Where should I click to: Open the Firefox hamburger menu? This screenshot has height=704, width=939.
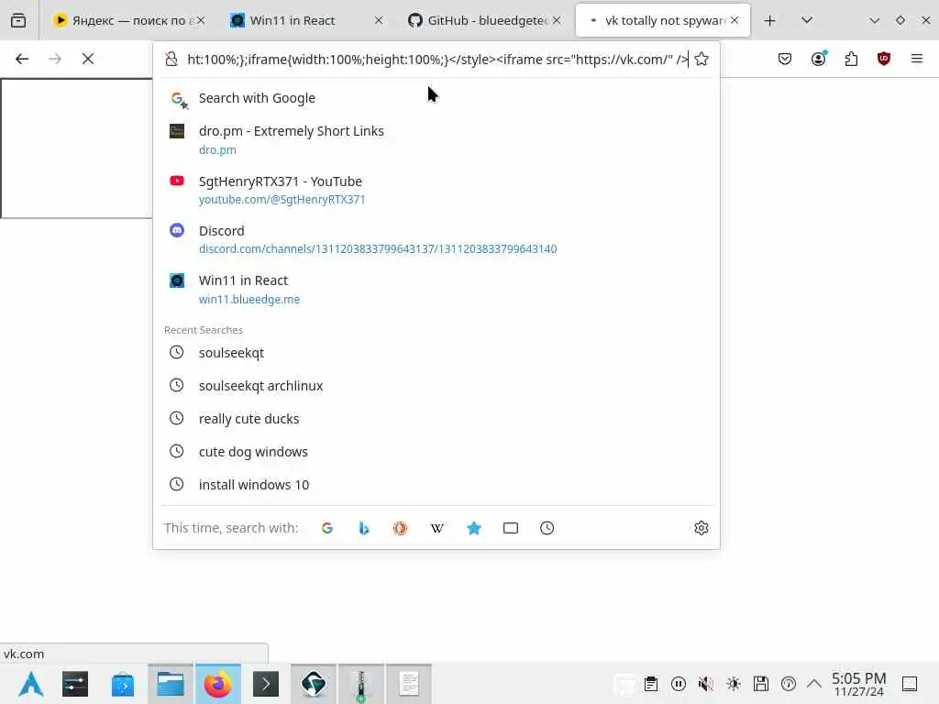pyautogui.click(x=916, y=59)
